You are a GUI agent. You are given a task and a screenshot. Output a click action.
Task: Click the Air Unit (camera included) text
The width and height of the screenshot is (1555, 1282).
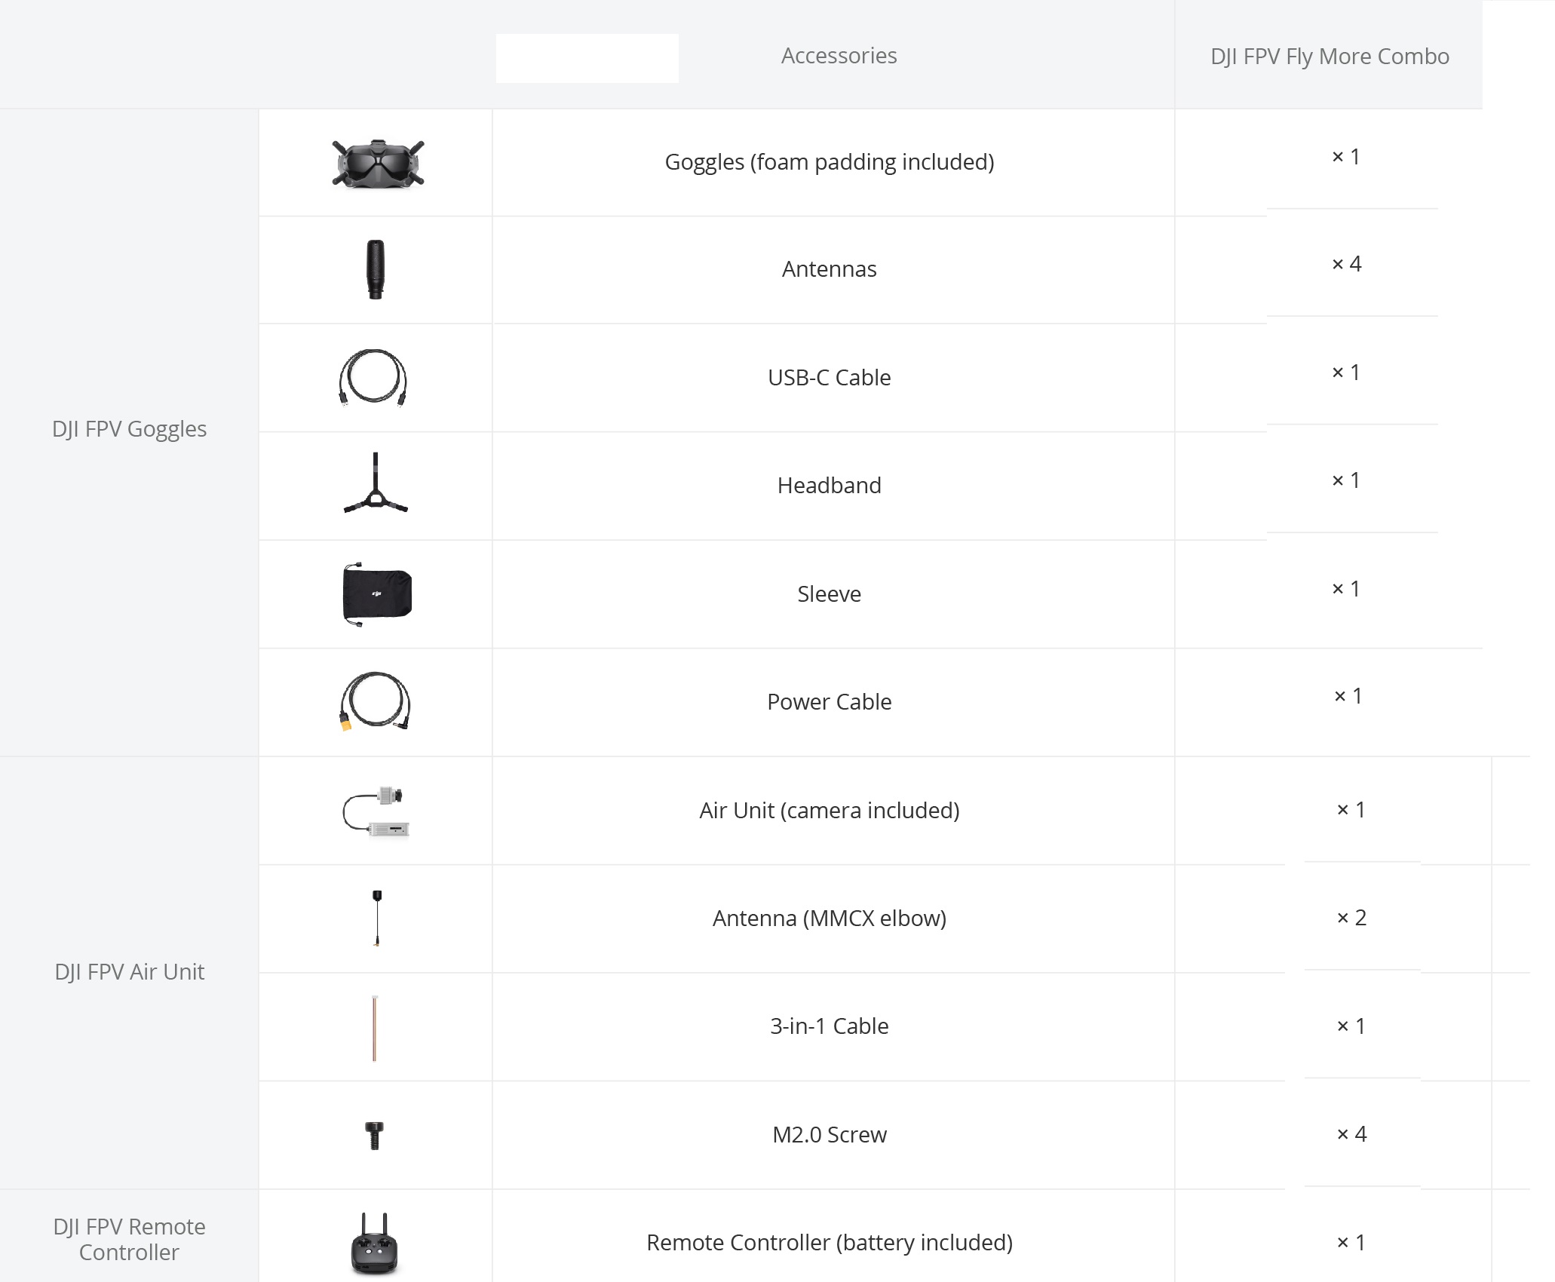830,811
